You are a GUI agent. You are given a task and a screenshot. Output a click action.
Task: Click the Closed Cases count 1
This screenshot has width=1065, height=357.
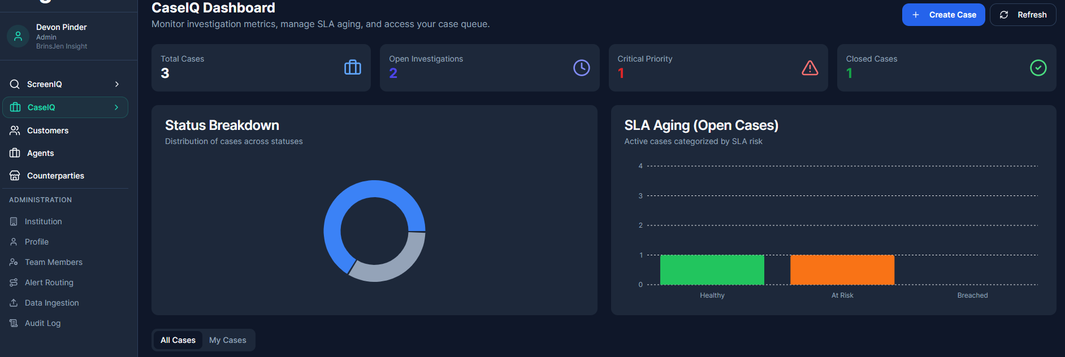(x=849, y=73)
